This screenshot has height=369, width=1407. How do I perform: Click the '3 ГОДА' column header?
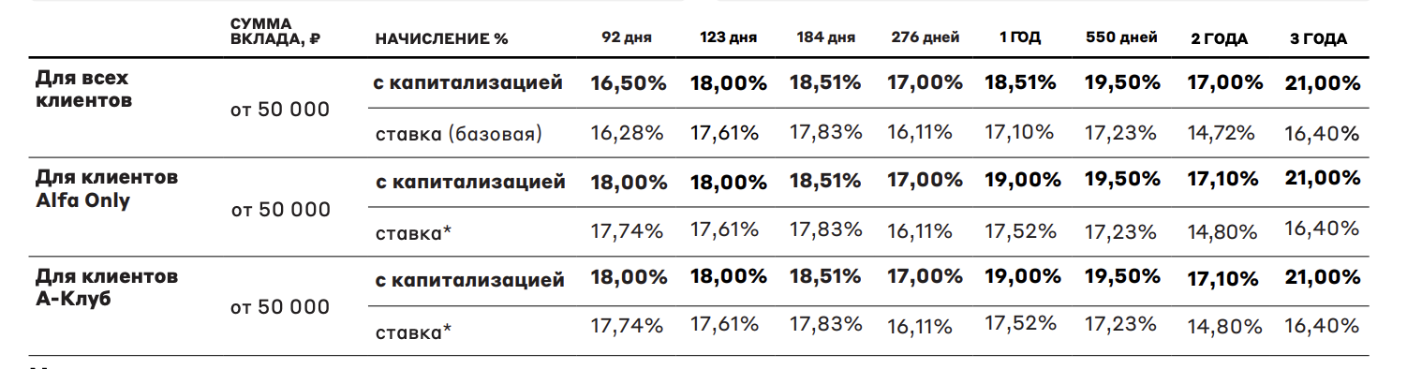point(1319,38)
